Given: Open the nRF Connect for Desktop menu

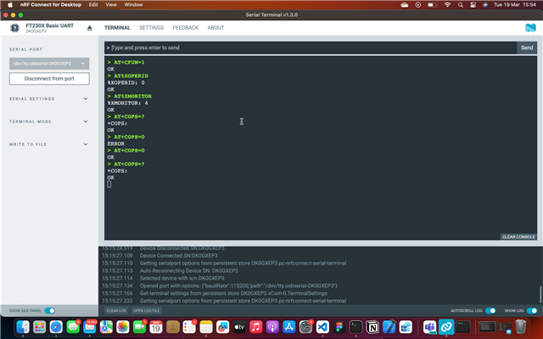Looking at the screenshot, I should coord(51,4).
